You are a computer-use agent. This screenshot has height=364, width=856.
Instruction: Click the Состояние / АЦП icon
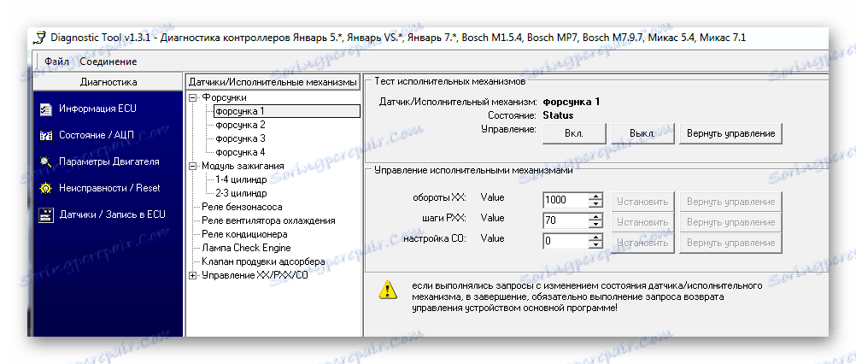click(46, 135)
